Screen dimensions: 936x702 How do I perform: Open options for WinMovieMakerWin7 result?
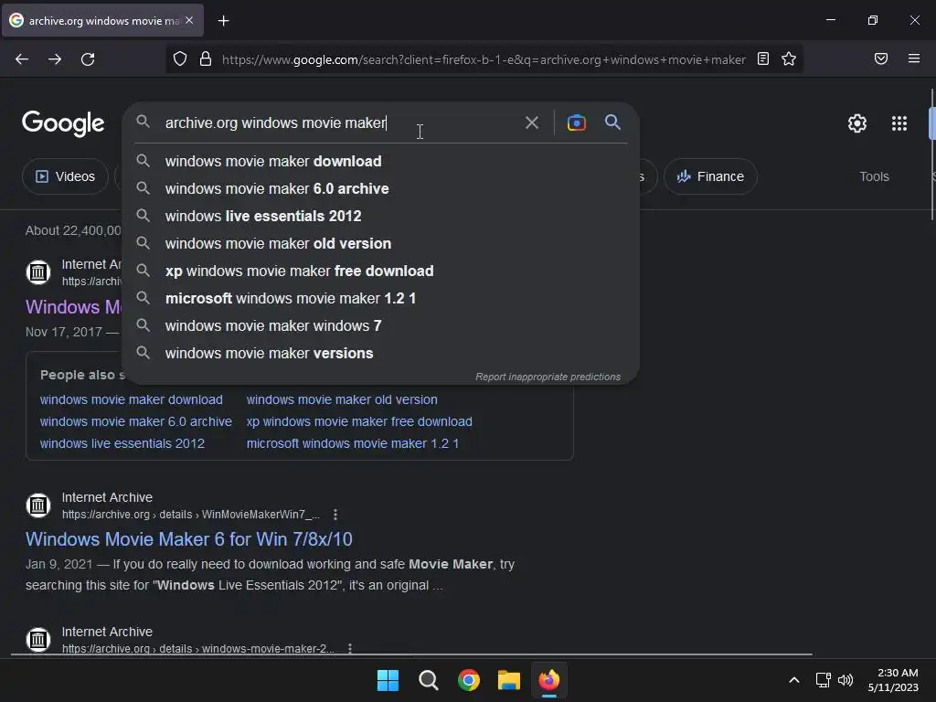pos(335,514)
